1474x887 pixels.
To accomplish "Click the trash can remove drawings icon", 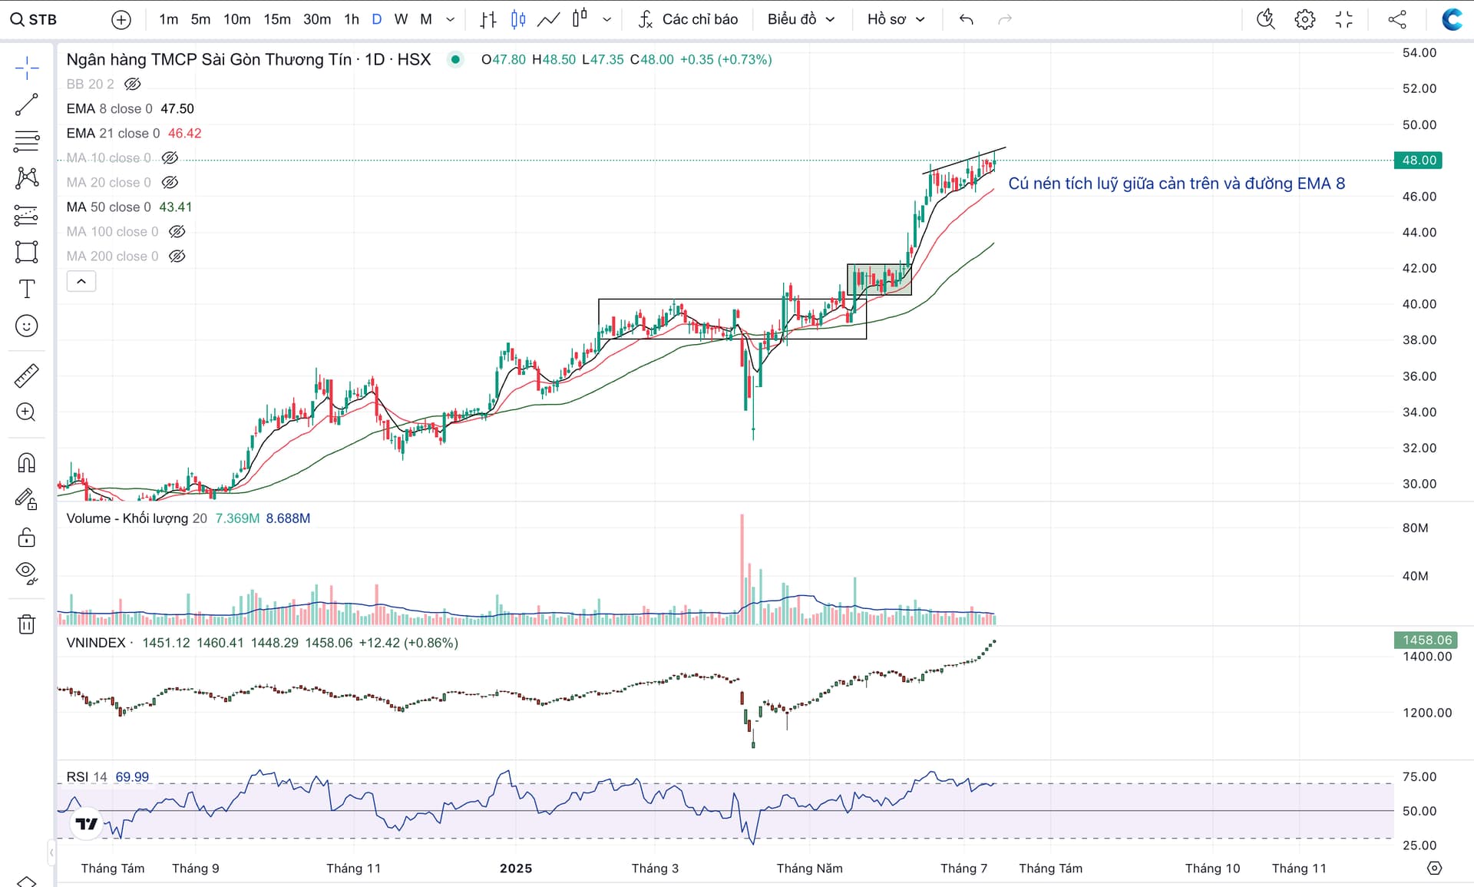I will pyautogui.click(x=26, y=624).
